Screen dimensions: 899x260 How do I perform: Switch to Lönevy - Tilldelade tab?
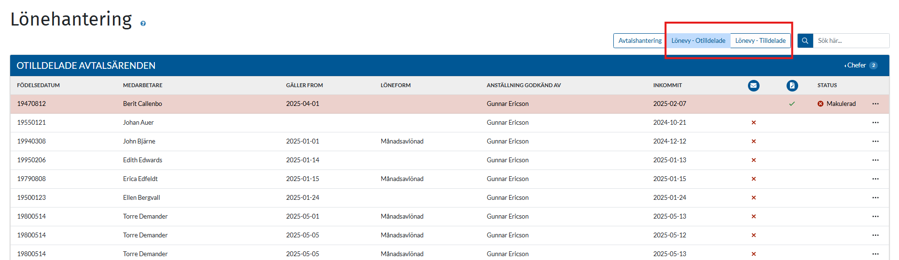pos(760,41)
